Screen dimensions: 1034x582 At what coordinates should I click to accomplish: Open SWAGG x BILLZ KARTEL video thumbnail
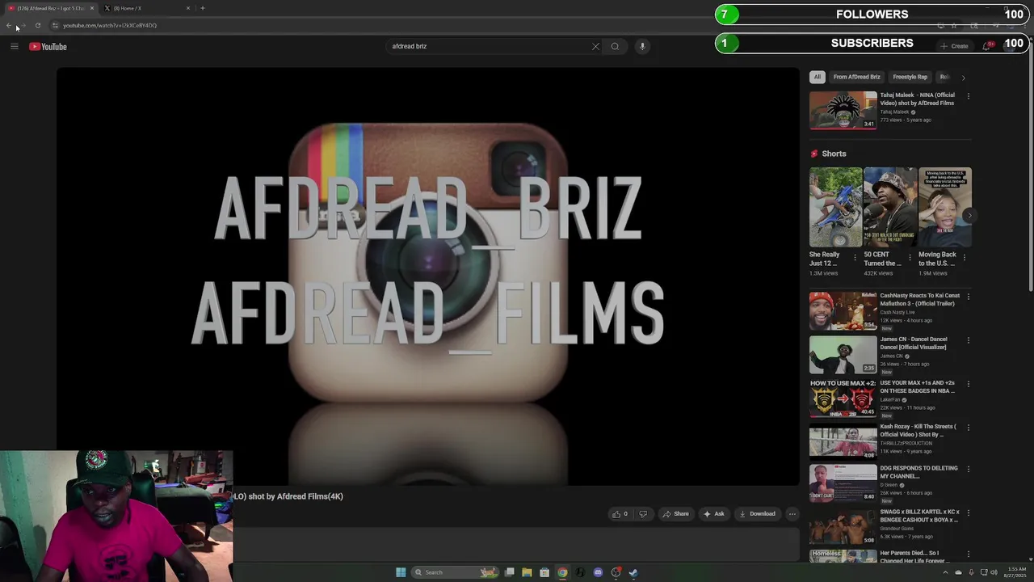coord(843,527)
